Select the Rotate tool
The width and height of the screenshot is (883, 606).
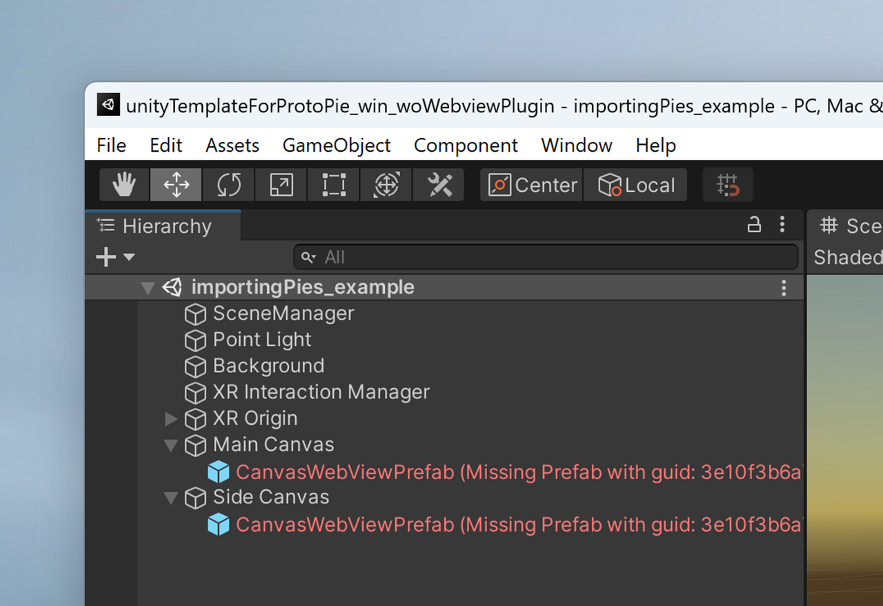click(x=228, y=185)
